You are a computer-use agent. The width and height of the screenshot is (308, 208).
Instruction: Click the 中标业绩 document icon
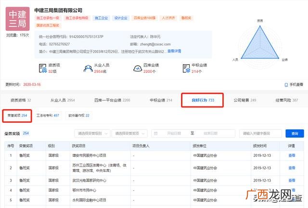click(x=186, y=68)
